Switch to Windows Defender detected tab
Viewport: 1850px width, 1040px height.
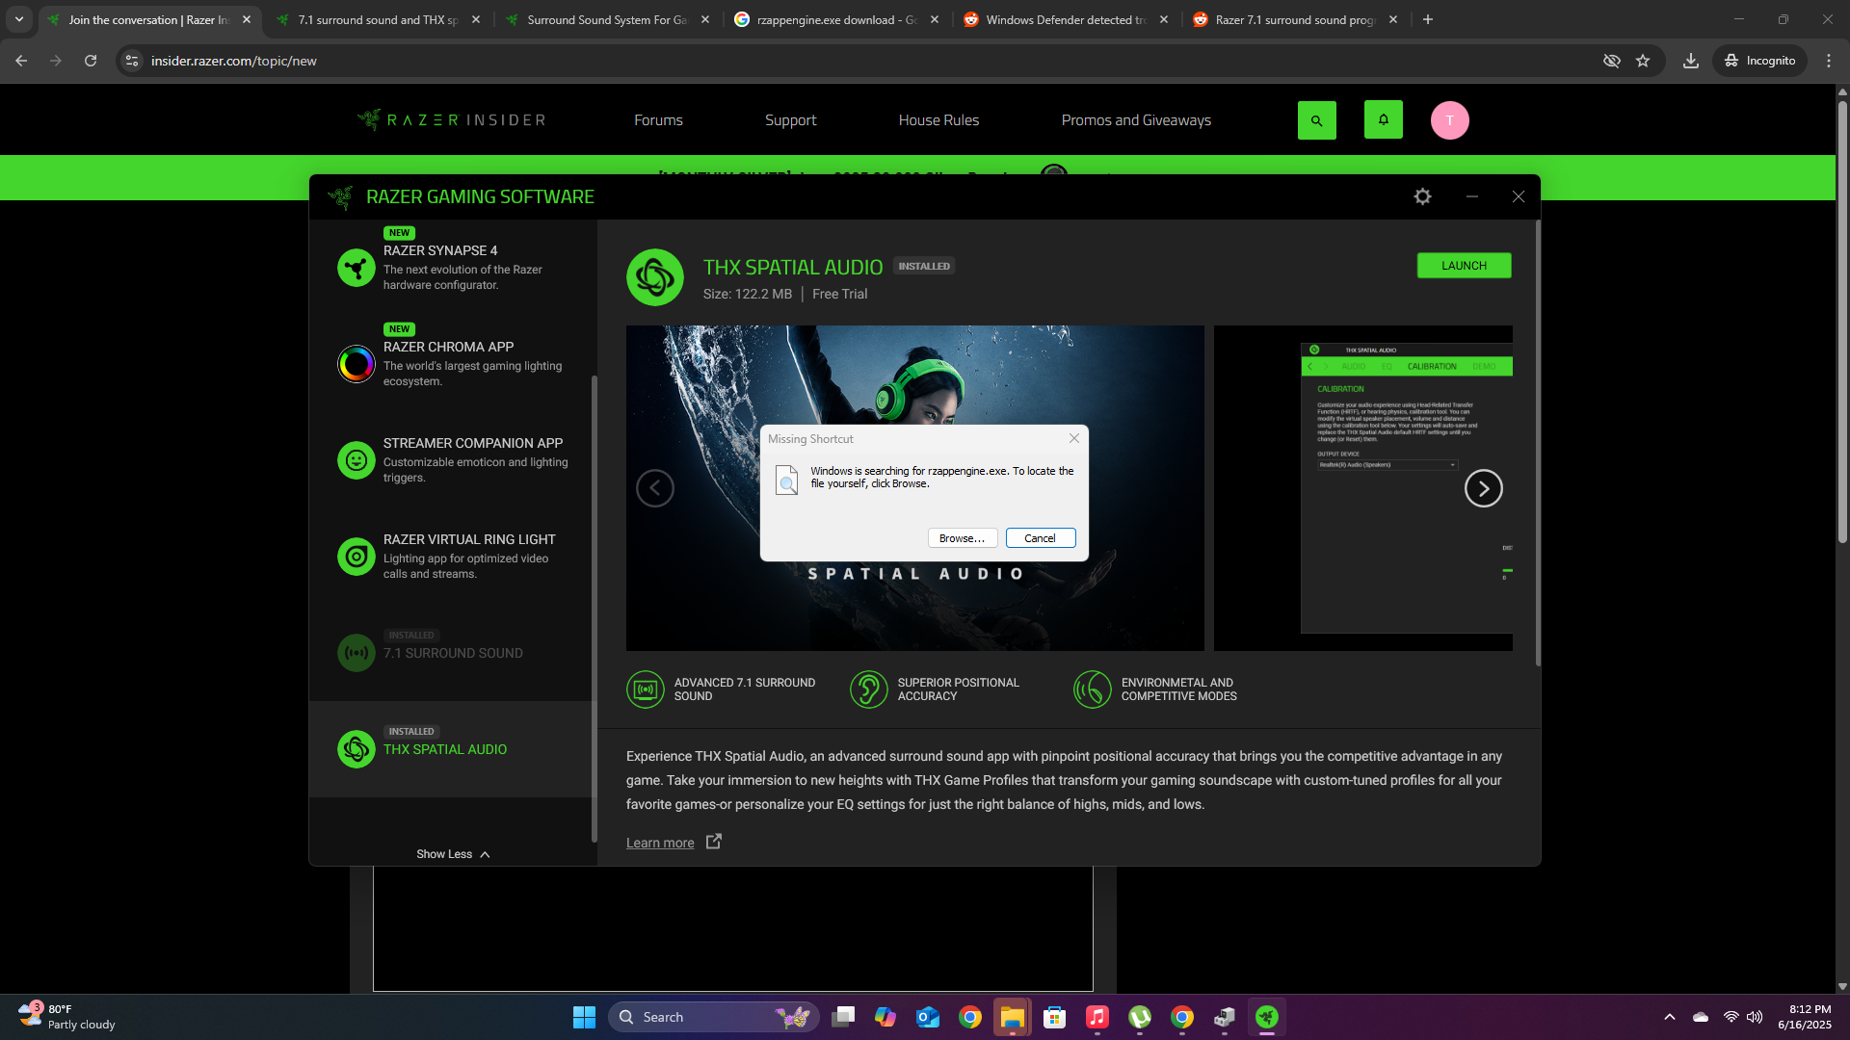pos(1066,19)
